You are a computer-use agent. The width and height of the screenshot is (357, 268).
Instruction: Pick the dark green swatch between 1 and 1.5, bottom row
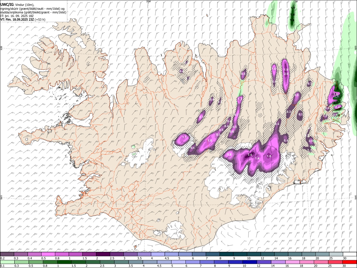click(64, 262)
